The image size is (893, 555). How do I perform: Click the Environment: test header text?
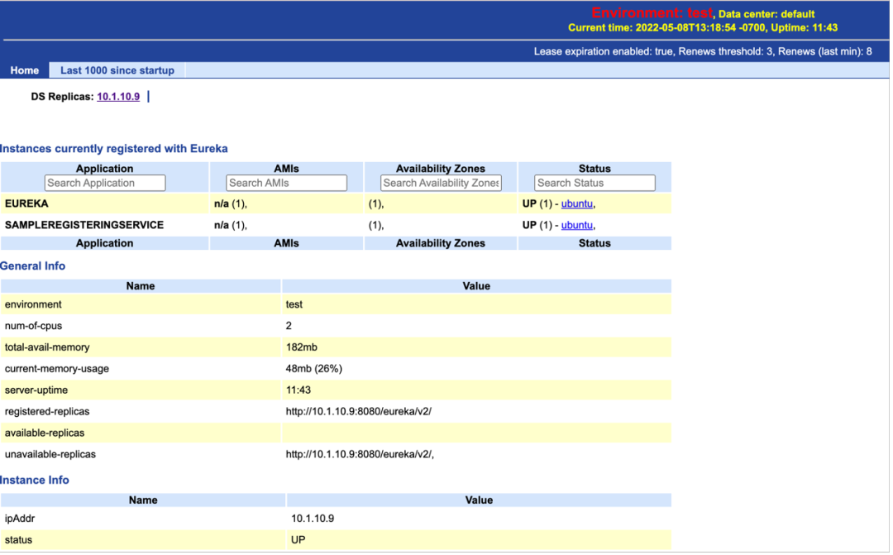point(652,12)
